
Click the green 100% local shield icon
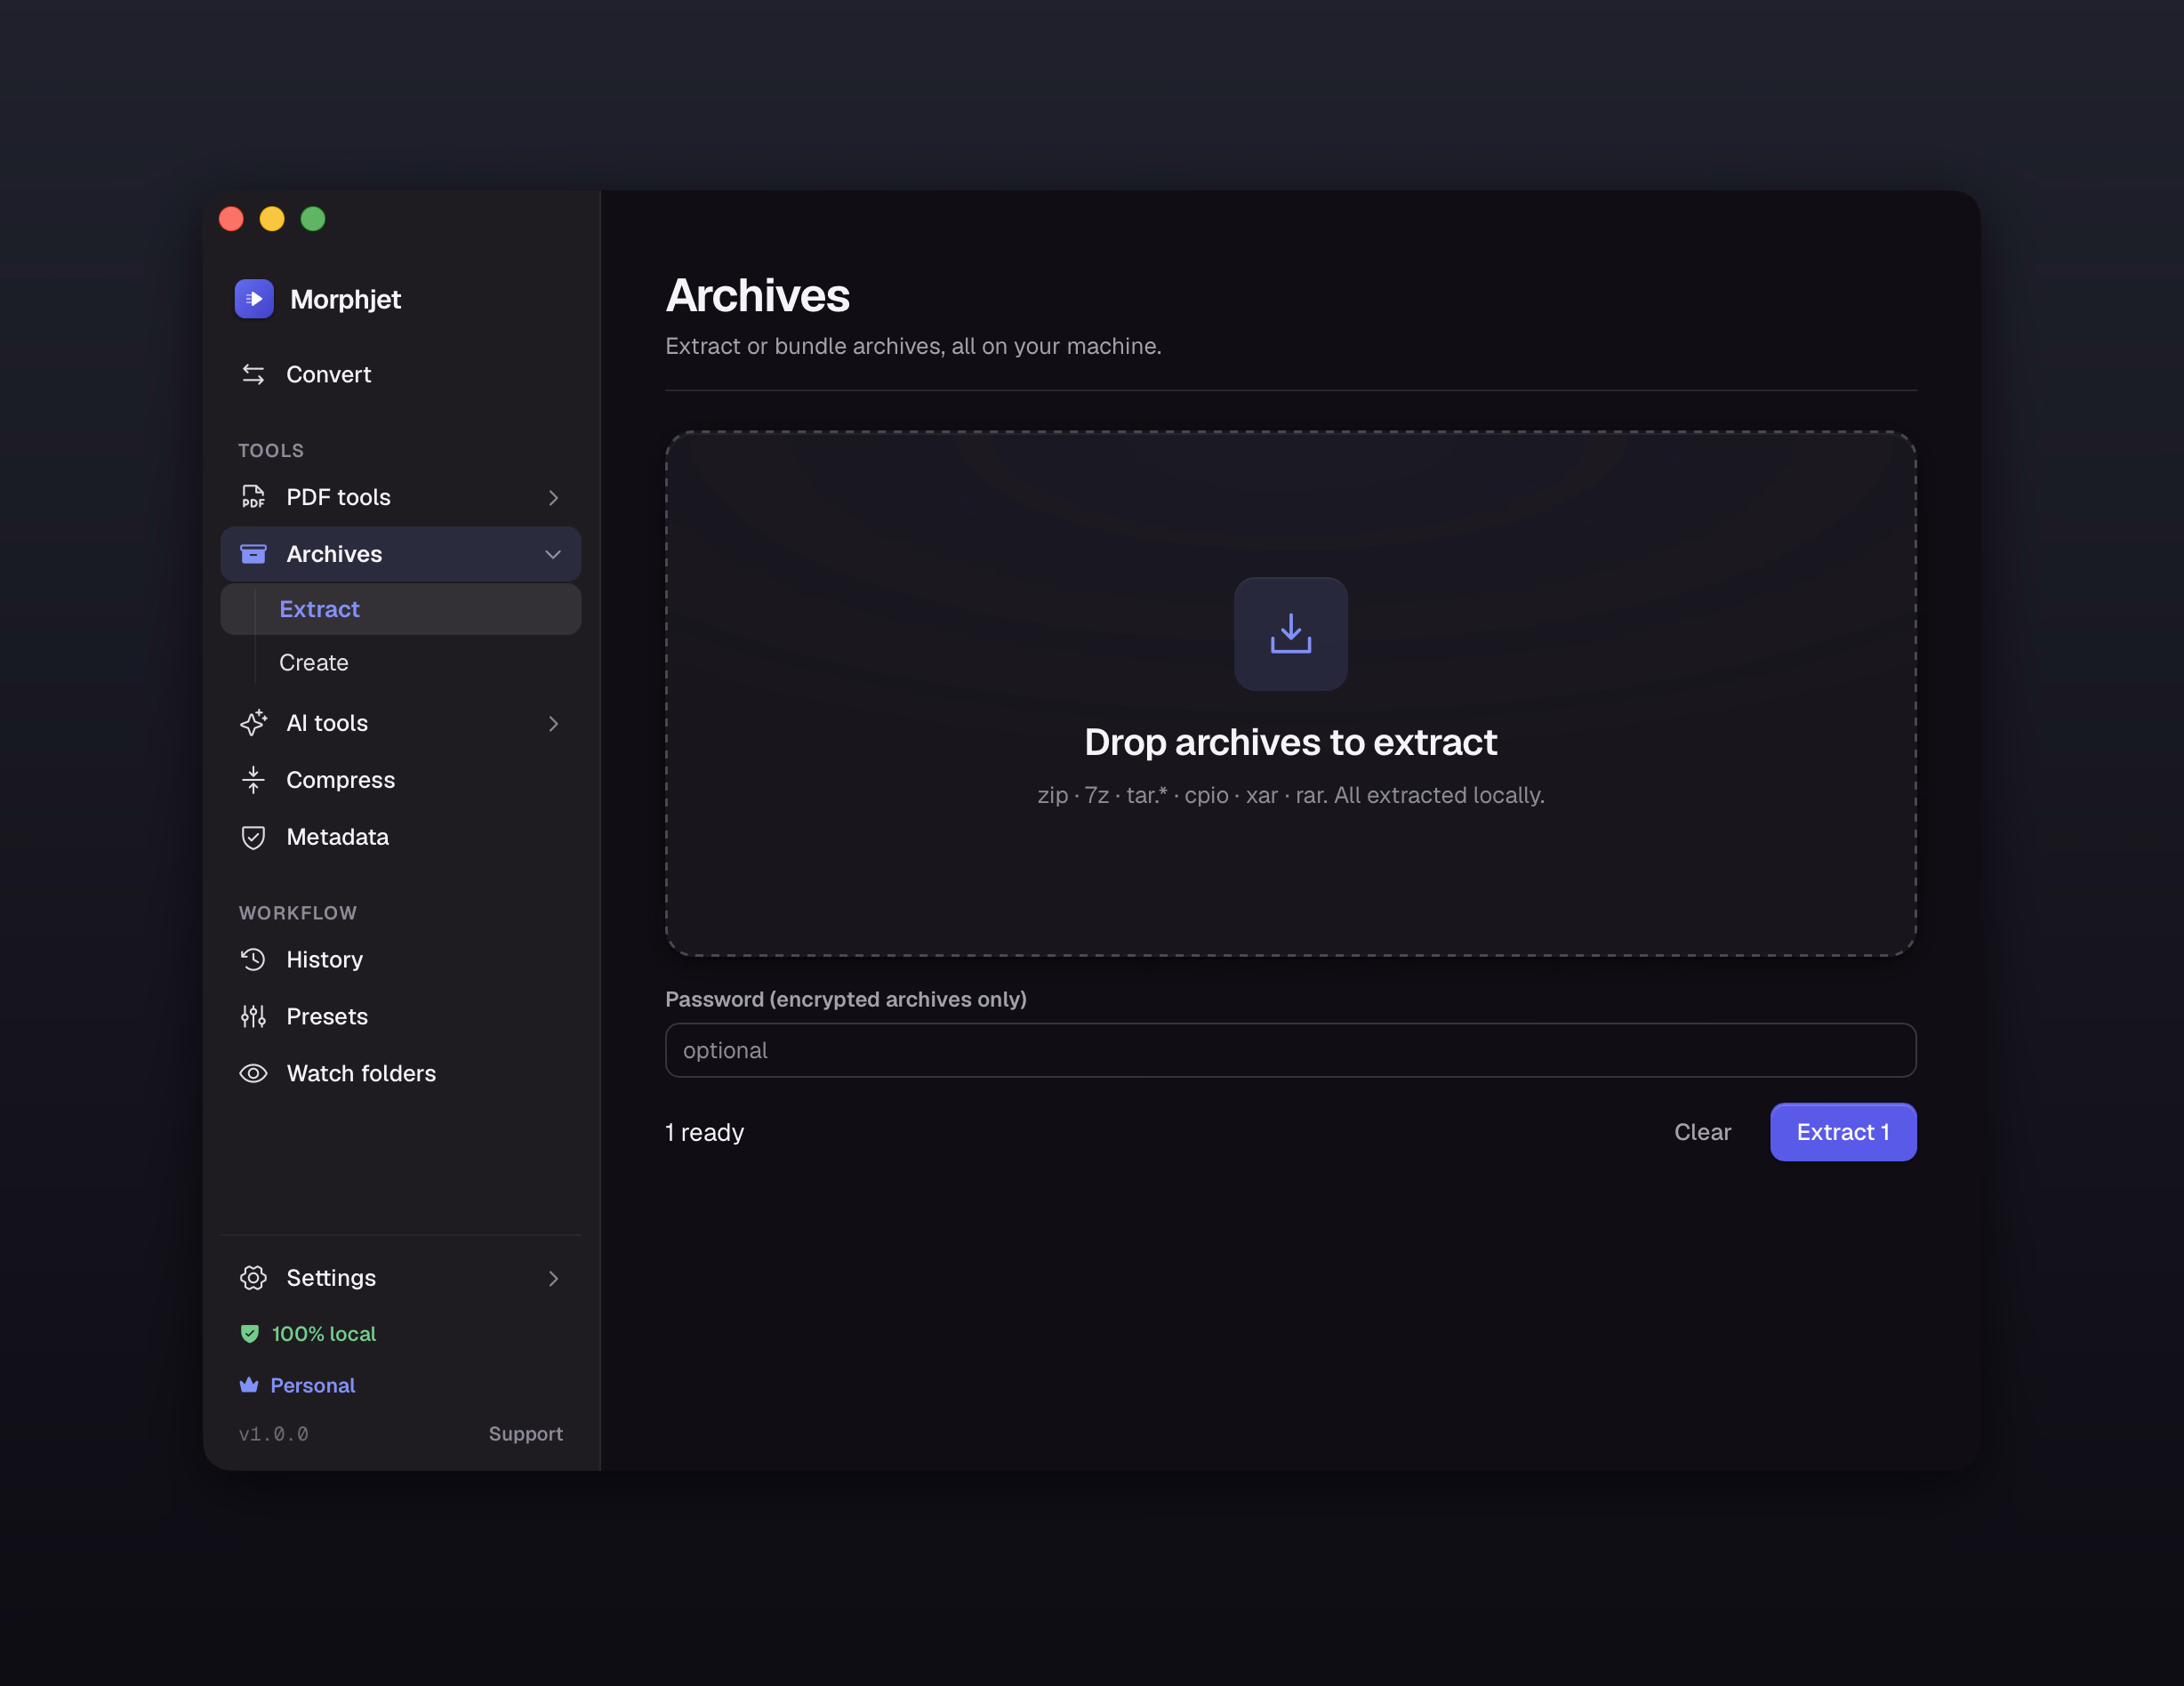250,1334
